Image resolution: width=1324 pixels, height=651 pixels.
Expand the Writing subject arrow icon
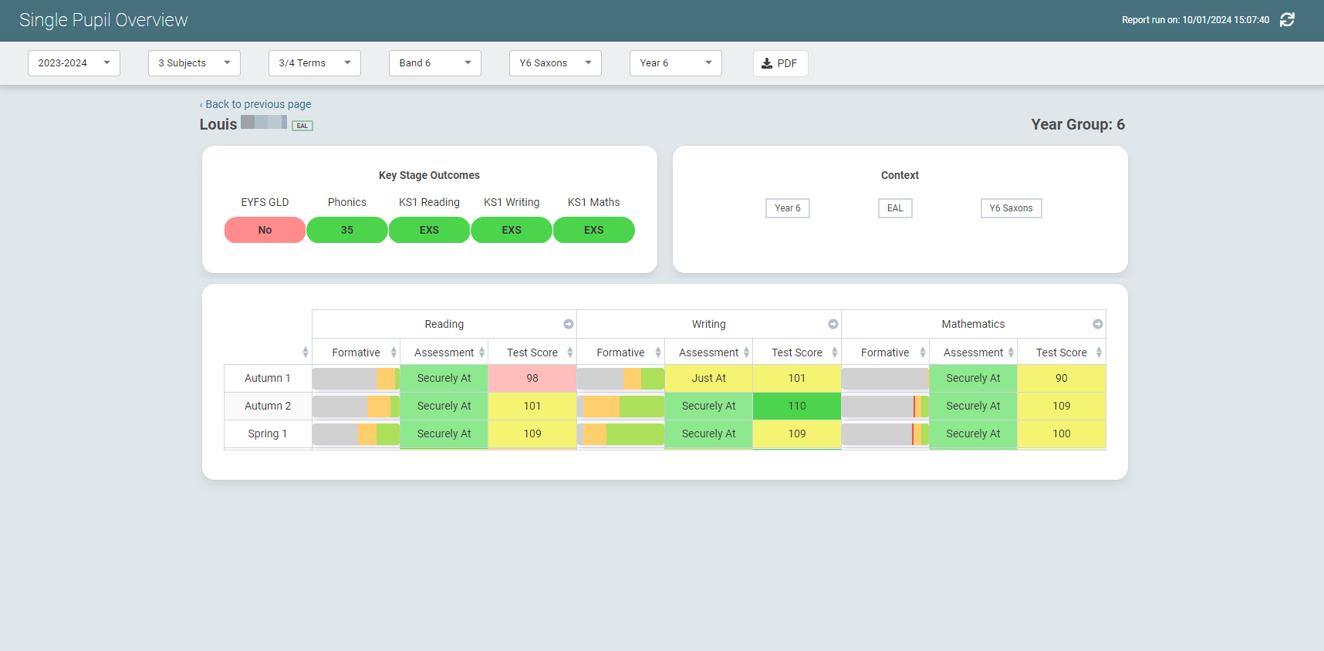click(833, 324)
